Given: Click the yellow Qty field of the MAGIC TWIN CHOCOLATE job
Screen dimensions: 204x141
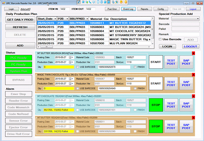Looking at the screenshot, I should 59,89.
